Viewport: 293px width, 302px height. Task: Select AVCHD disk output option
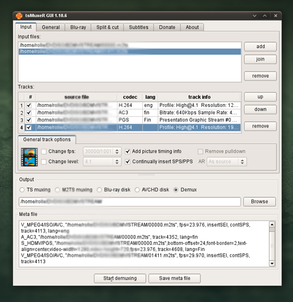coord(137,190)
